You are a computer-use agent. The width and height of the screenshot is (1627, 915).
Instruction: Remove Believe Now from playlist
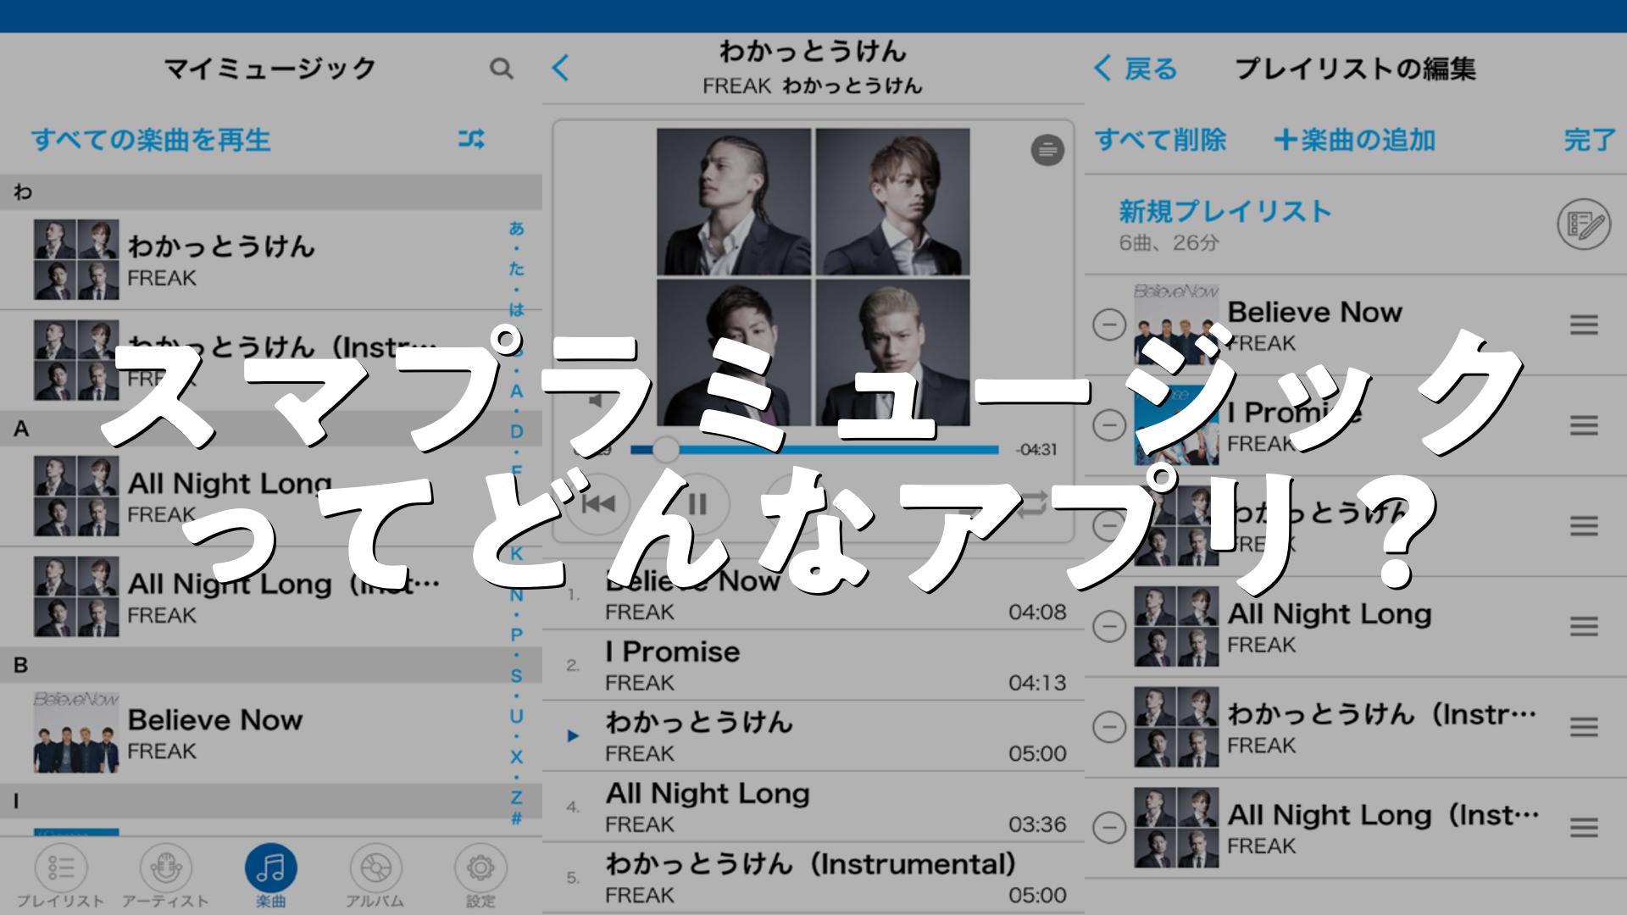(1109, 324)
